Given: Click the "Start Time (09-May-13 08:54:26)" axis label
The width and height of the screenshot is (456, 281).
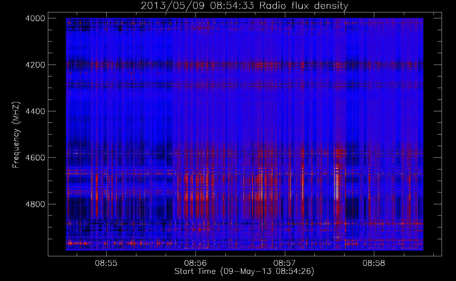Looking at the screenshot, I should [244, 271].
